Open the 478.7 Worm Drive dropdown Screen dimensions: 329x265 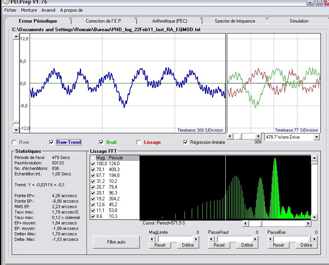(x=316, y=137)
